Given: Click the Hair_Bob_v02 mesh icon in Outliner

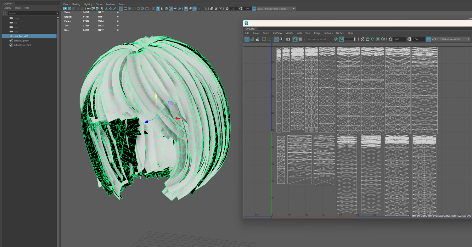Looking at the screenshot, I should coord(11,36).
